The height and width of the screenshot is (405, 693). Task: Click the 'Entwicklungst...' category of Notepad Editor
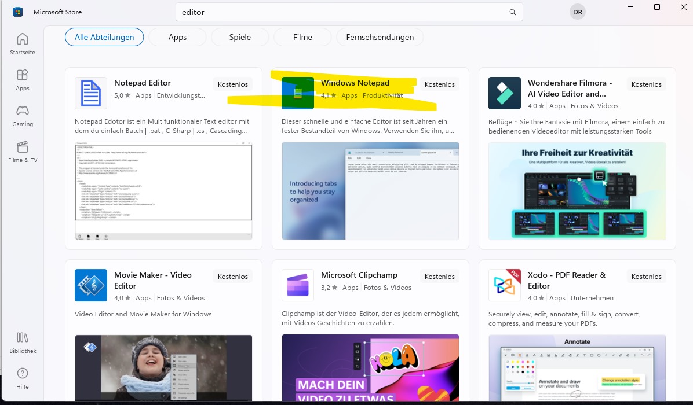[x=181, y=95]
